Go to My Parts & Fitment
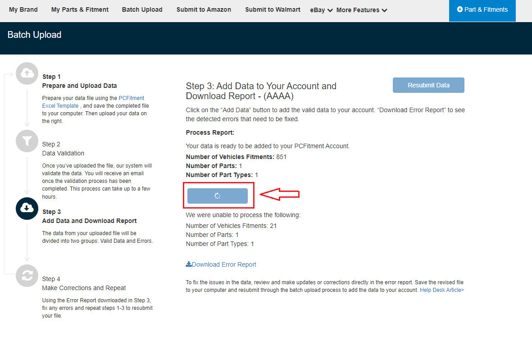The width and height of the screenshot is (532, 341). [80, 9]
